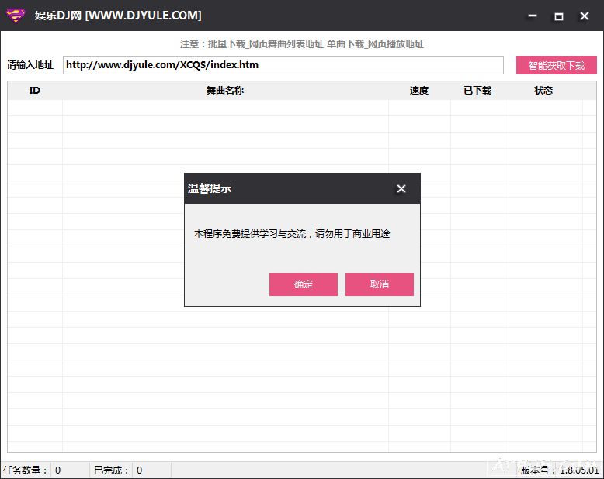This screenshot has height=479, width=604.
Task: Click the superhero logo icon in title bar
Action: 16,16
